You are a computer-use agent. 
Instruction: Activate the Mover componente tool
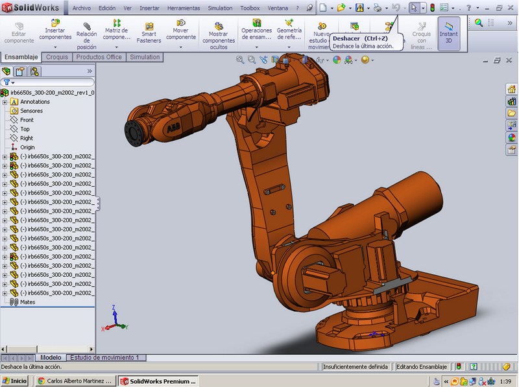click(181, 30)
